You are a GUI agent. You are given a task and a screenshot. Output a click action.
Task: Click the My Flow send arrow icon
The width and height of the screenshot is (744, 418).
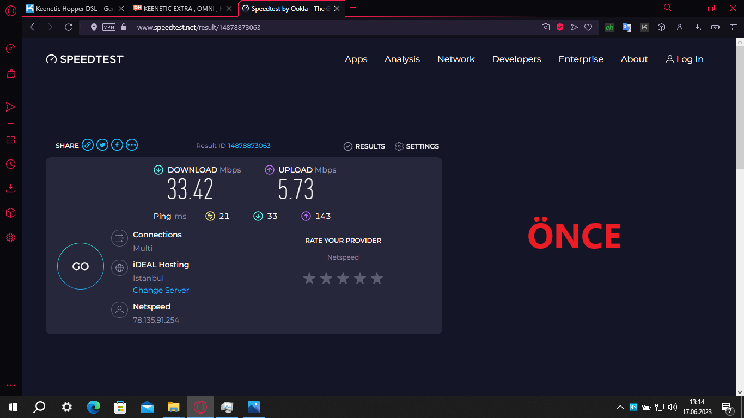click(574, 27)
